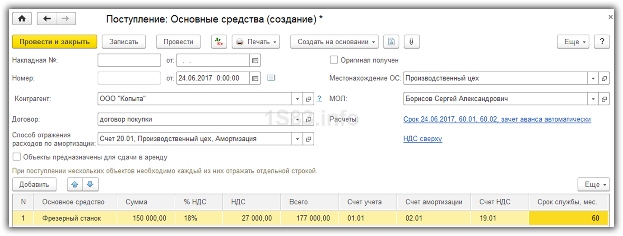Image resolution: width=623 pixels, height=236 pixels.
Task: Move row down with arrow icon
Action: pyautogui.click(x=90, y=184)
